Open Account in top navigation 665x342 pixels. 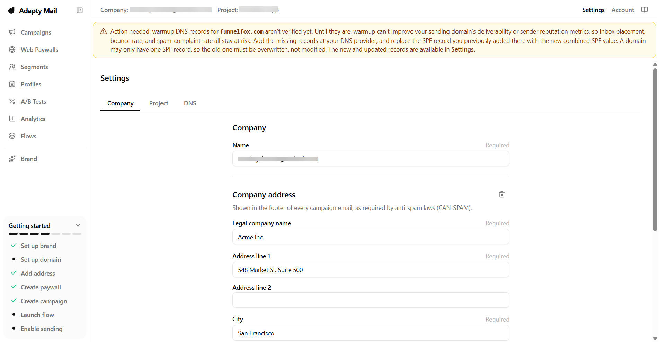click(x=623, y=10)
